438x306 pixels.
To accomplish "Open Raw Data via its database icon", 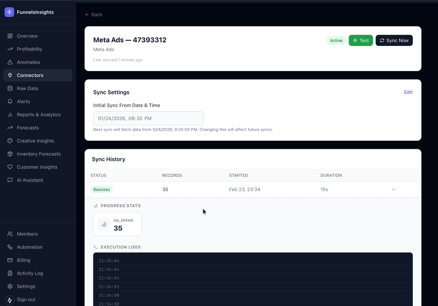I will tap(10, 88).
